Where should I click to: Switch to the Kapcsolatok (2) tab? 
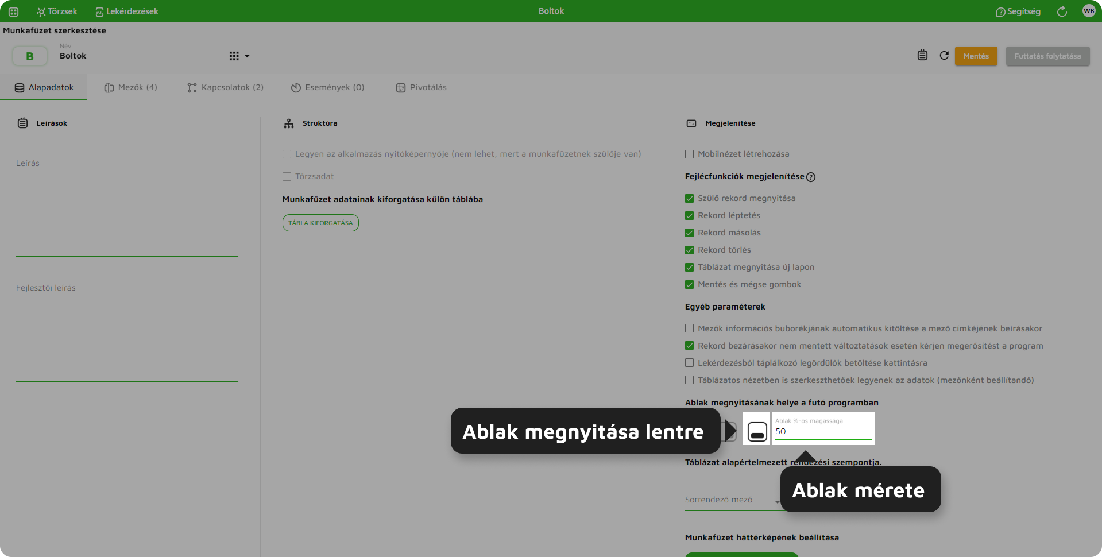(225, 87)
